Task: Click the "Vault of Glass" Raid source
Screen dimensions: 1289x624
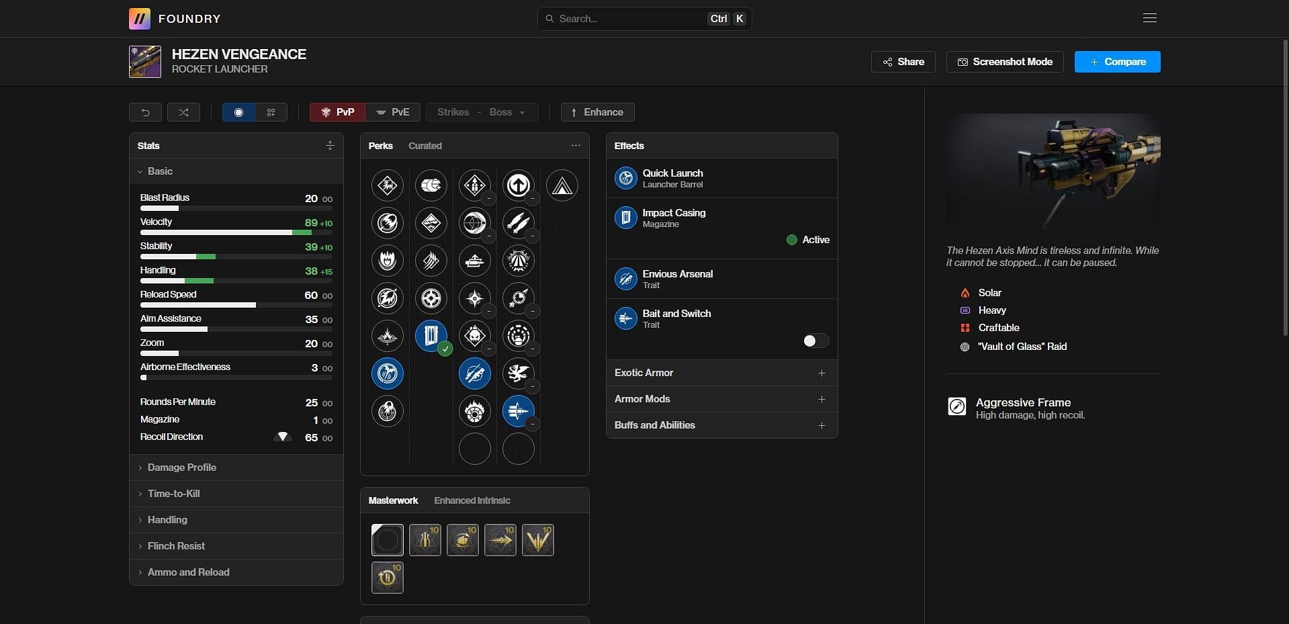Action: (1022, 347)
